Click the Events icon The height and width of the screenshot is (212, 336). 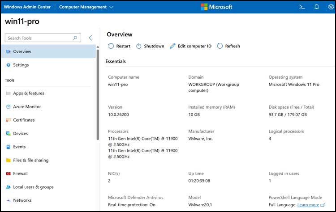point(8,147)
